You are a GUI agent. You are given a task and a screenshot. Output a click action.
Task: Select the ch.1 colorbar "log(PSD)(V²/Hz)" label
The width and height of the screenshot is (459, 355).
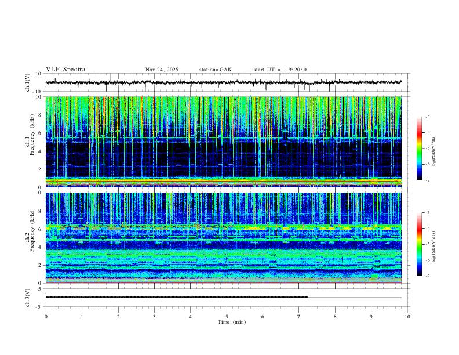pyautogui.click(x=434, y=151)
